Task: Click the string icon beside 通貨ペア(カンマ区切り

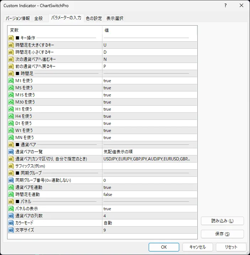Action: click(x=11, y=159)
